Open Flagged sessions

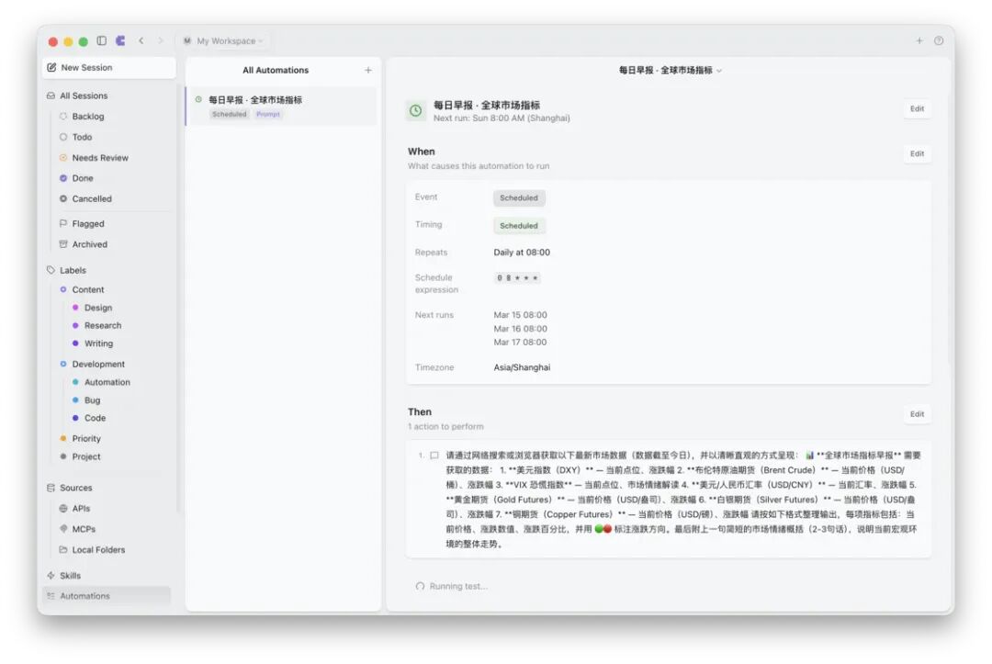coord(88,224)
